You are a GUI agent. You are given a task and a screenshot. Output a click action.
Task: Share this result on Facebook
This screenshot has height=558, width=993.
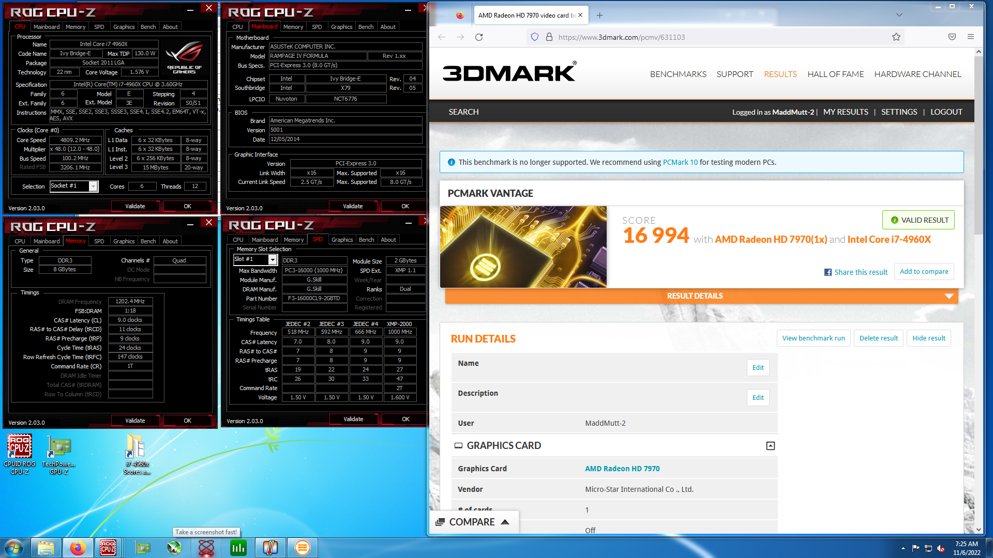point(856,272)
